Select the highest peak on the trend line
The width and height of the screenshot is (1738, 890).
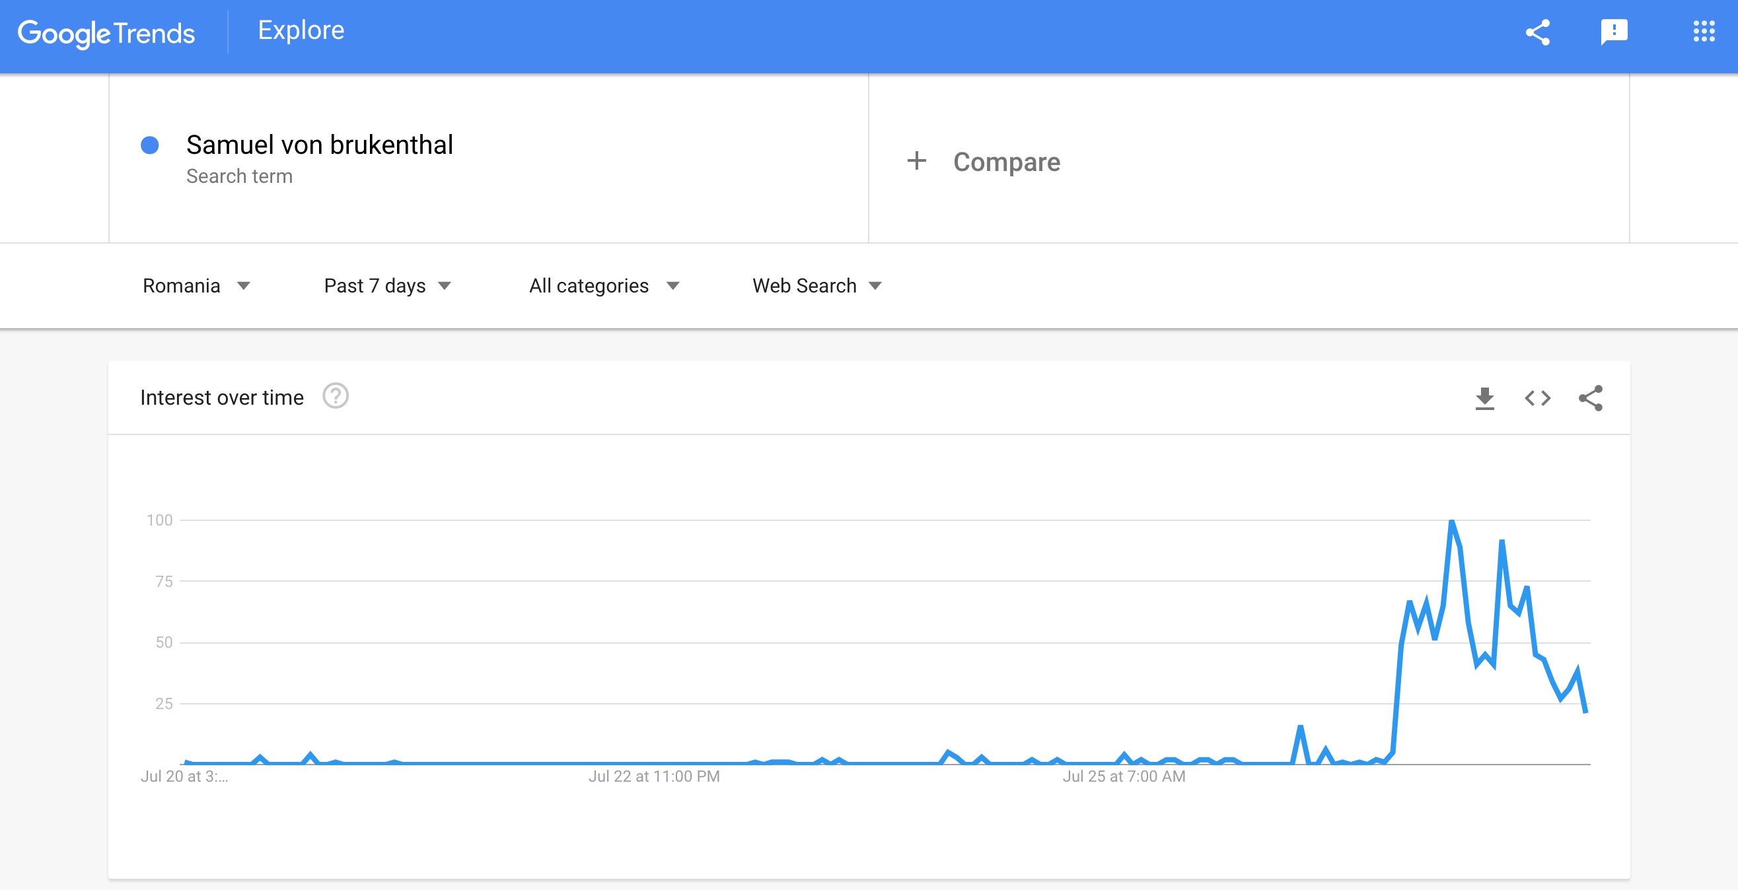pyautogui.click(x=1451, y=521)
